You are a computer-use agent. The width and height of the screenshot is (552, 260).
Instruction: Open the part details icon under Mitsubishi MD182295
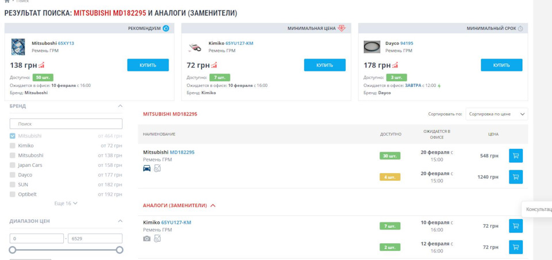tap(158, 169)
